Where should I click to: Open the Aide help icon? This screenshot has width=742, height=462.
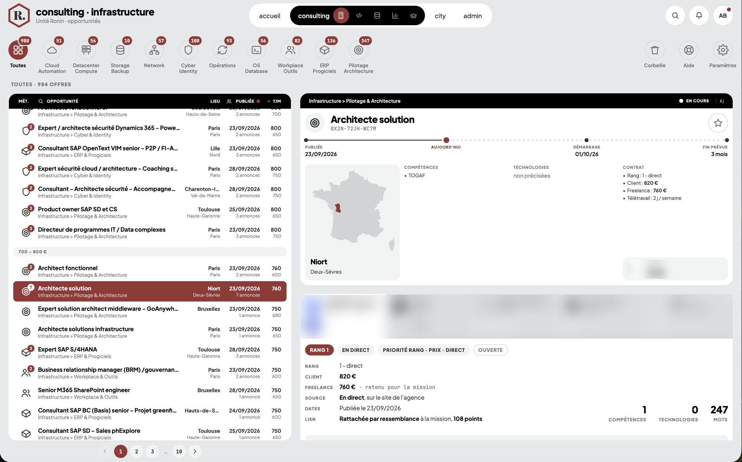pyautogui.click(x=689, y=50)
